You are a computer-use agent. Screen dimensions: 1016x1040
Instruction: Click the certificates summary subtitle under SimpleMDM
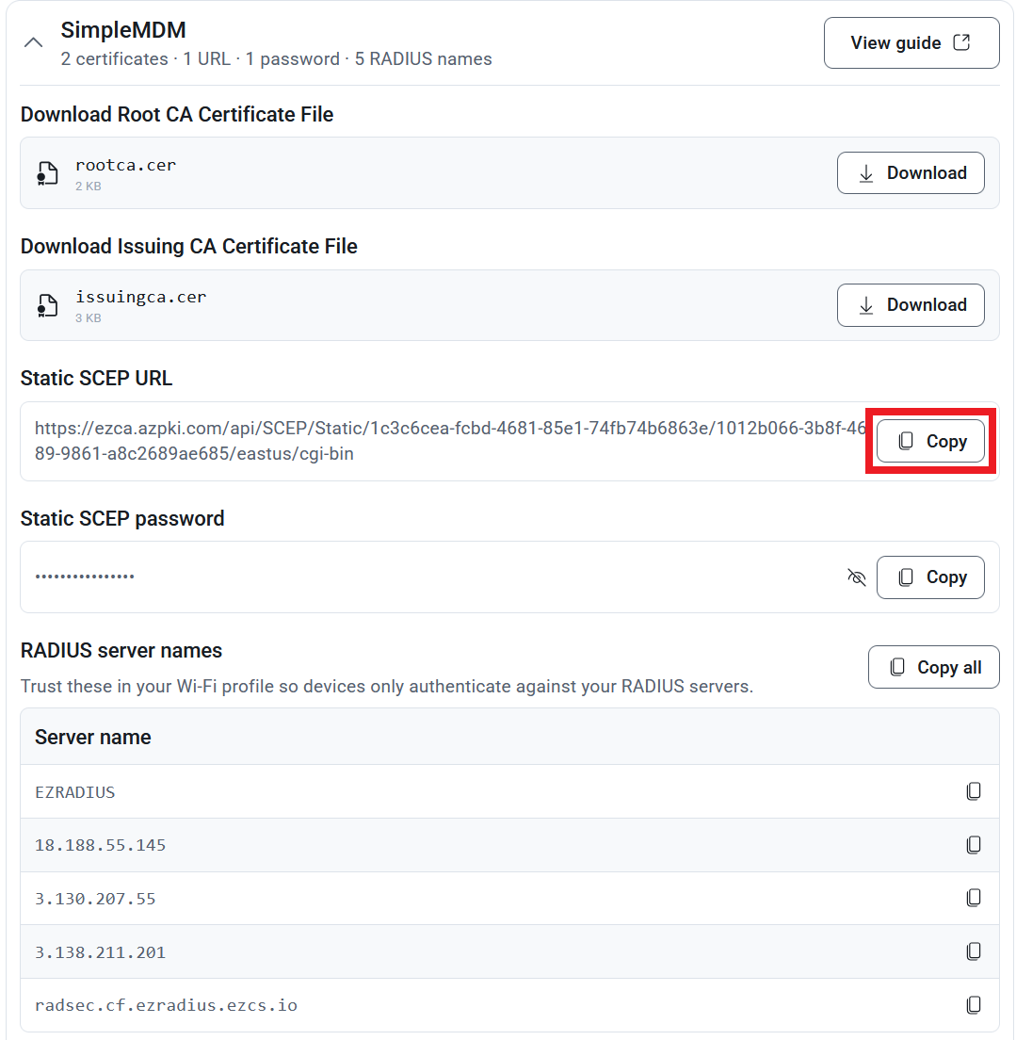click(x=277, y=59)
